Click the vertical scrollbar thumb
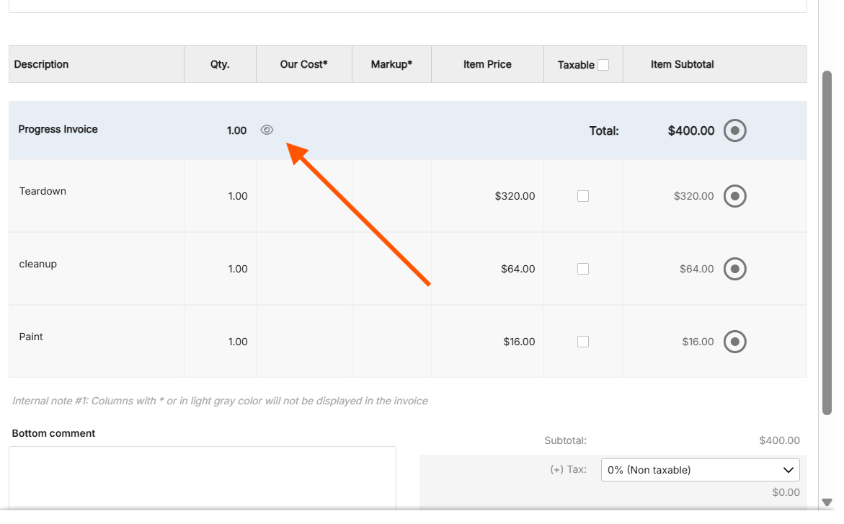 [x=827, y=241]
